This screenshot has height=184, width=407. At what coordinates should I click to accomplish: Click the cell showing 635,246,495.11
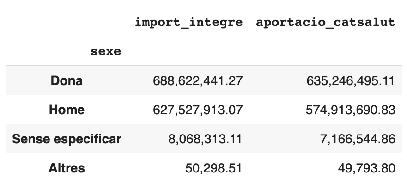(351, 80)
